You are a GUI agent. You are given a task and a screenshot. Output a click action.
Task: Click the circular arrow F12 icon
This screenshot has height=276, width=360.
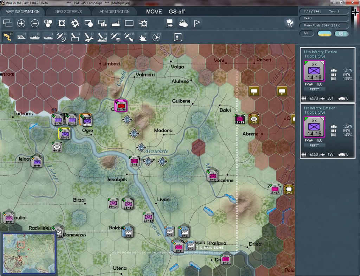point(156,37)
